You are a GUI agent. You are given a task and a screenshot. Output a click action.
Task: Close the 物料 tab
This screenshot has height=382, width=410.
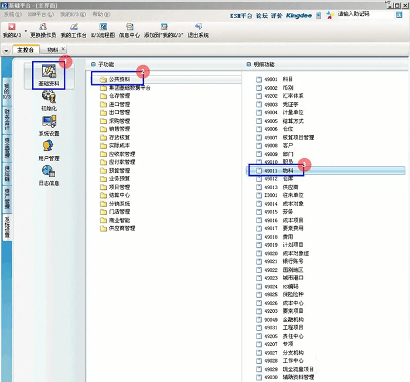(x=63, y=50)
